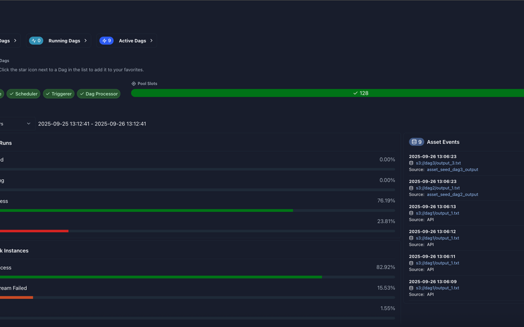This screenshot has width=524, height=327.
Task: Open the Running Dags button
Action: [x=58, y=41]
